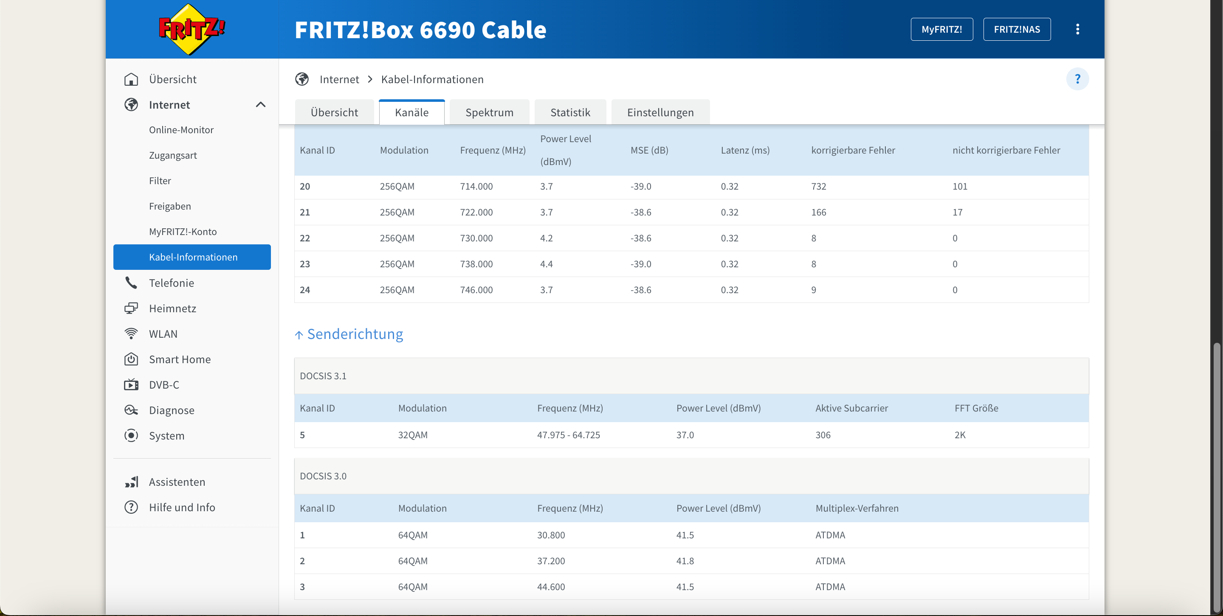Open the three-dot options menu
Viewport: 1223px width, 616px height.
(x=1077, y=29)
